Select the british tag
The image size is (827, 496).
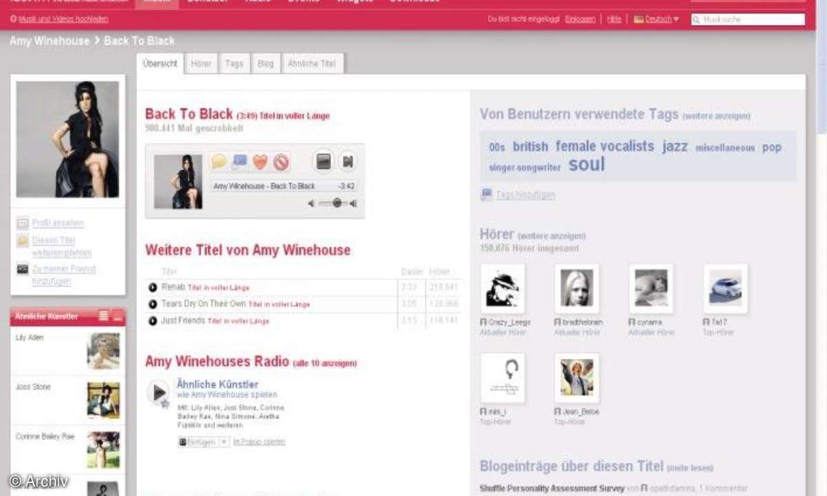(531, 147)
